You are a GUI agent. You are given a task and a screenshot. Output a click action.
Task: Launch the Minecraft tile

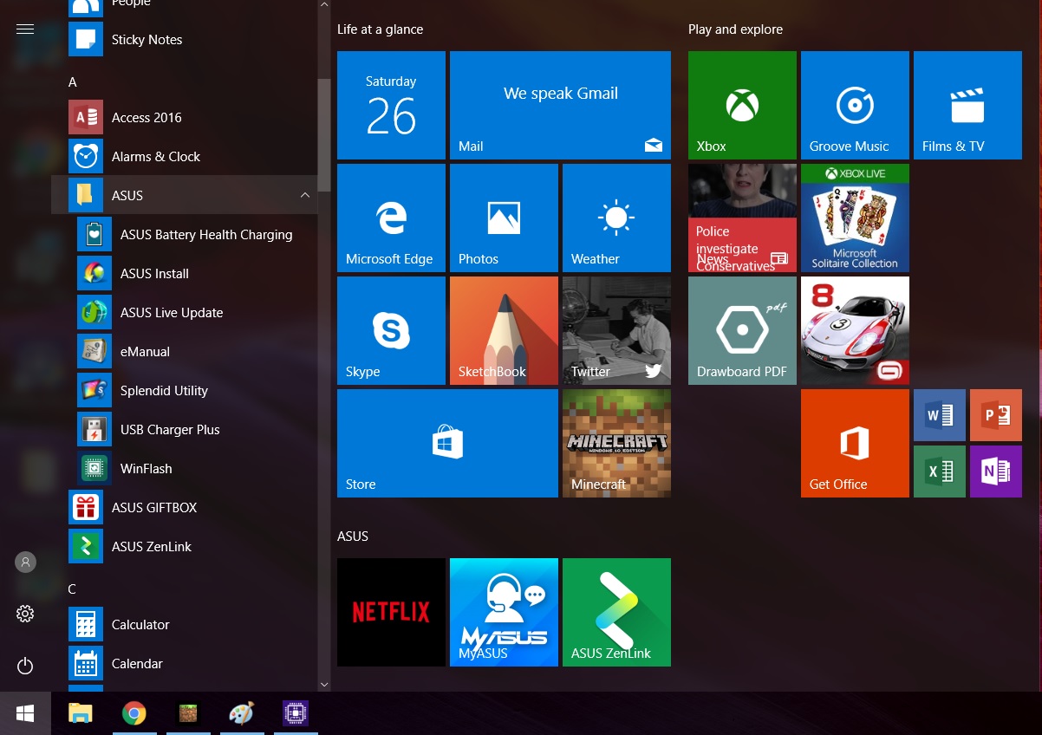coord(616,443)
